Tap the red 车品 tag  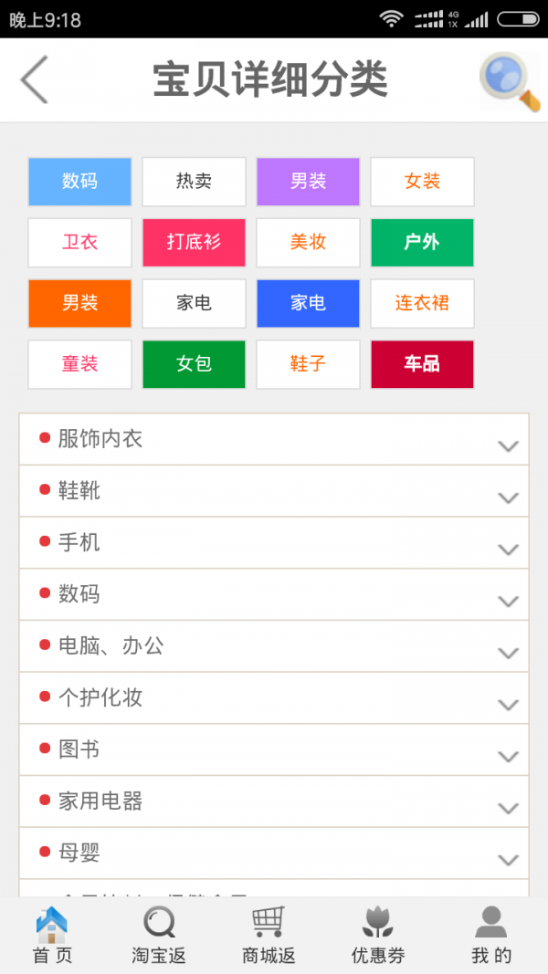(422, 364)
